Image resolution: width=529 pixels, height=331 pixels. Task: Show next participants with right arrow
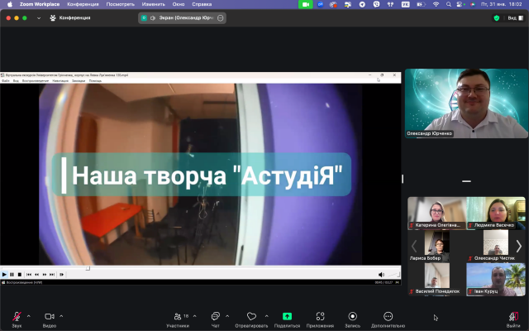coord(519,246)
